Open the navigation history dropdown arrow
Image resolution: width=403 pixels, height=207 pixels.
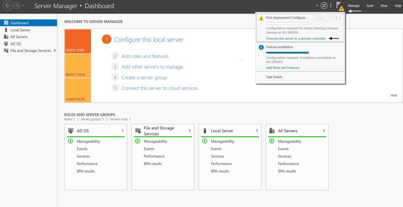[24, 5]
